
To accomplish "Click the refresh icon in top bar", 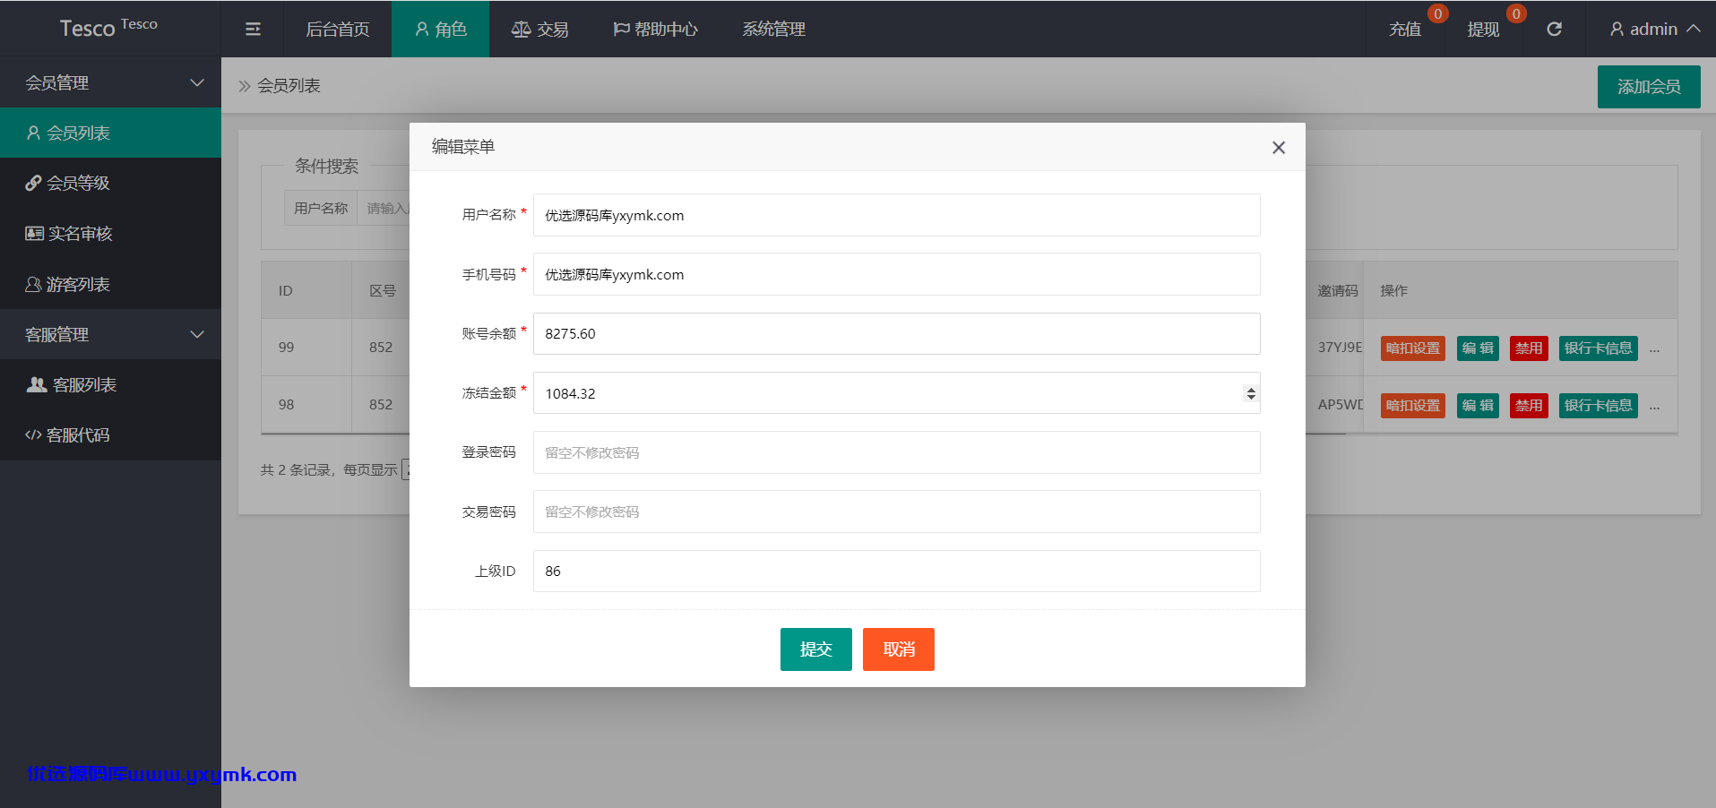I will click(x=1554, y=29).
